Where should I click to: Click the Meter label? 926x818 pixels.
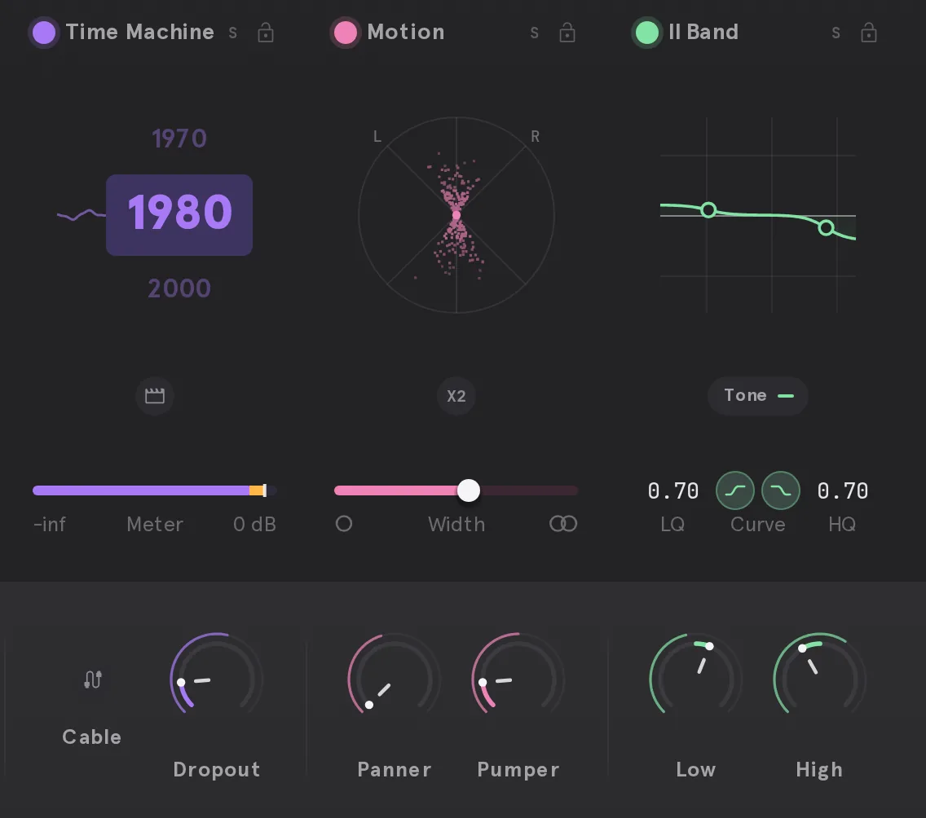tap(155, 524)
